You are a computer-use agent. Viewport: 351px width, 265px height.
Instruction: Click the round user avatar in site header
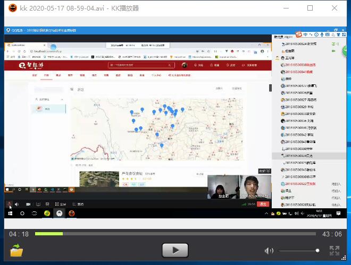[x=184, y=65]
